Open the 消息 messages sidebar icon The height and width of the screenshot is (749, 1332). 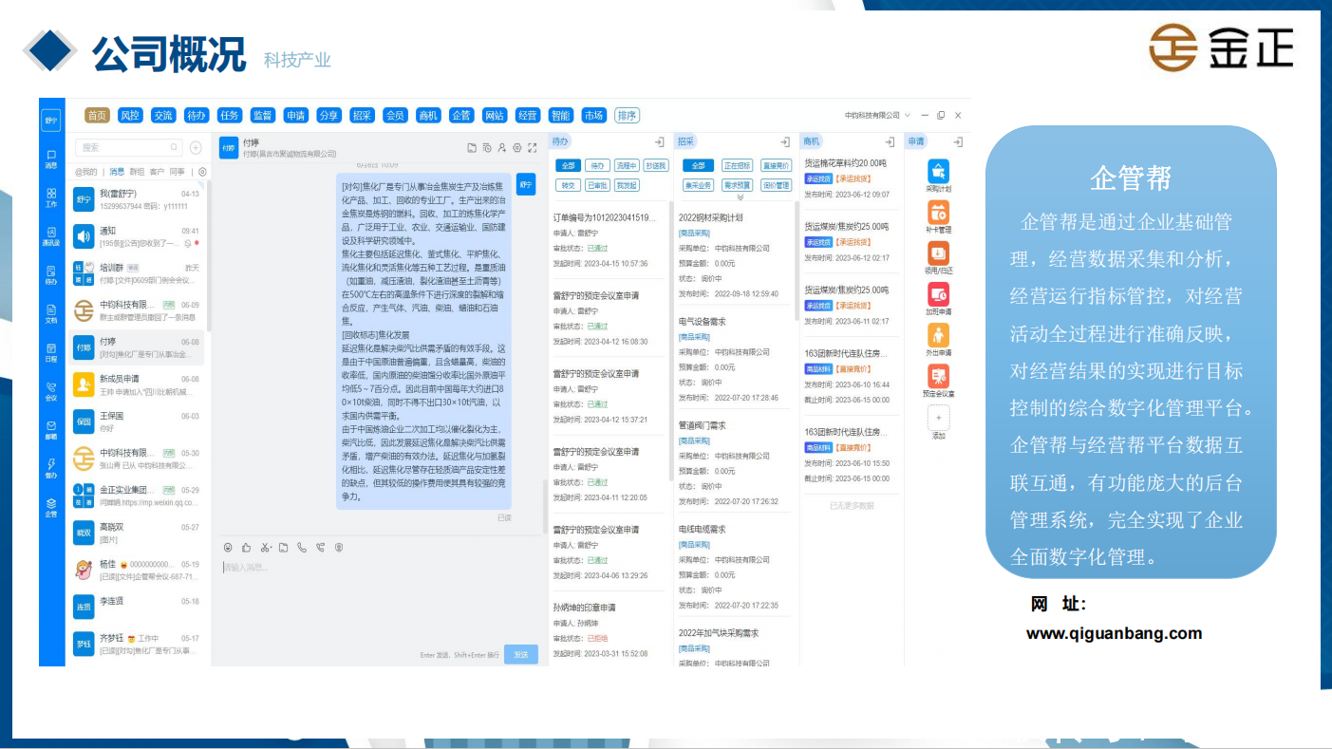click(x=51, y=158)
